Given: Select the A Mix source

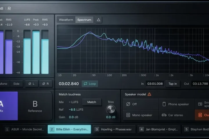Looking at the screenshot, I should pyautogui.click(x=9, y=106).
